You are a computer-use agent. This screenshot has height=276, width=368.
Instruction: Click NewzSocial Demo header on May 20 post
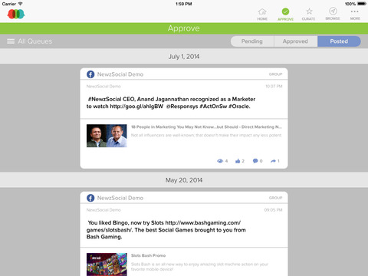point(120,198)
